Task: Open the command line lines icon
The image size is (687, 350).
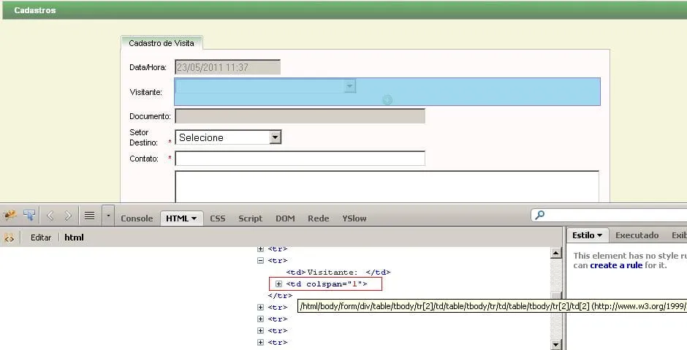Action: [x=89, y=216]
